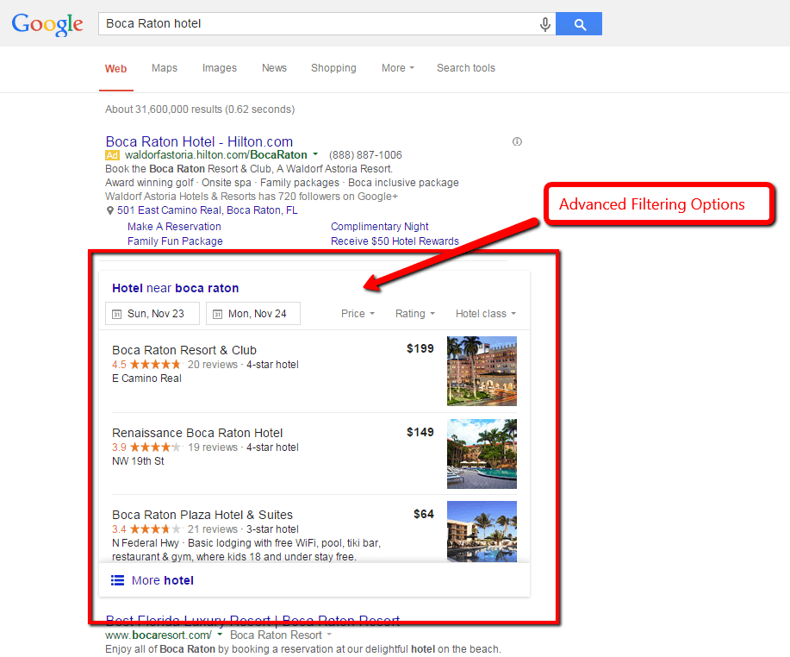Switch to the Maps tab
This screenshot has height=657, width=790.
coord(165,68)
